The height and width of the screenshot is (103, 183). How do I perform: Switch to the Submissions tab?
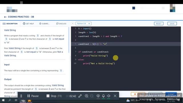(45, 23)
